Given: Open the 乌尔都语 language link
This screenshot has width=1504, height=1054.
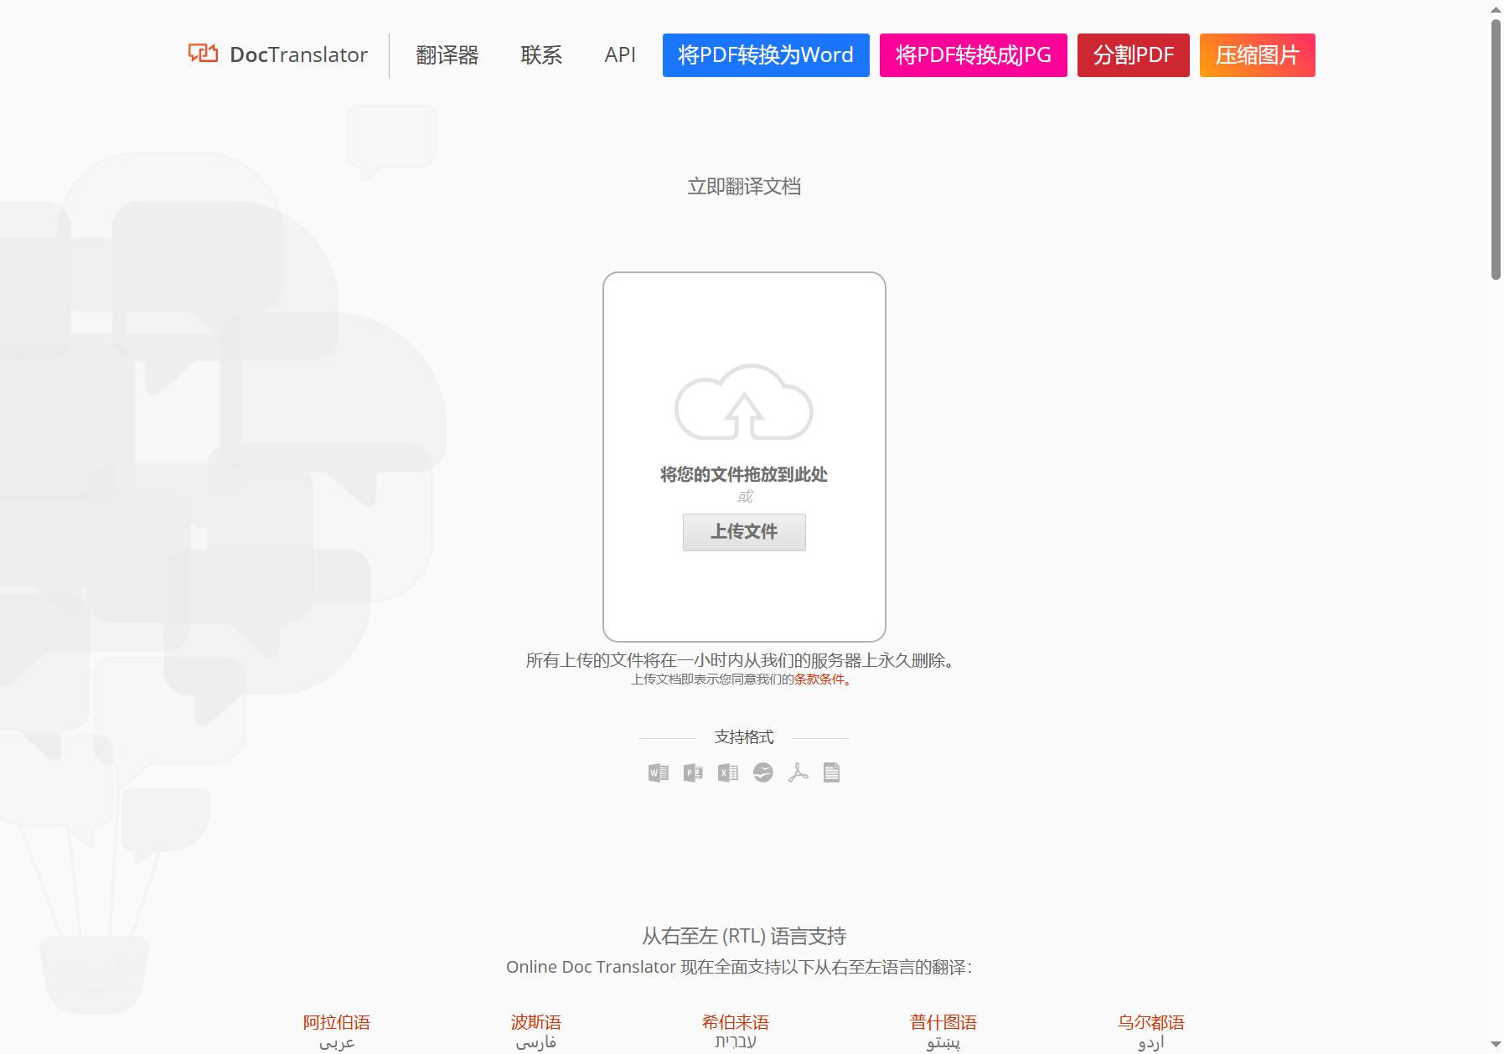Looking at the screenshot, I should coord(1151,1022).
